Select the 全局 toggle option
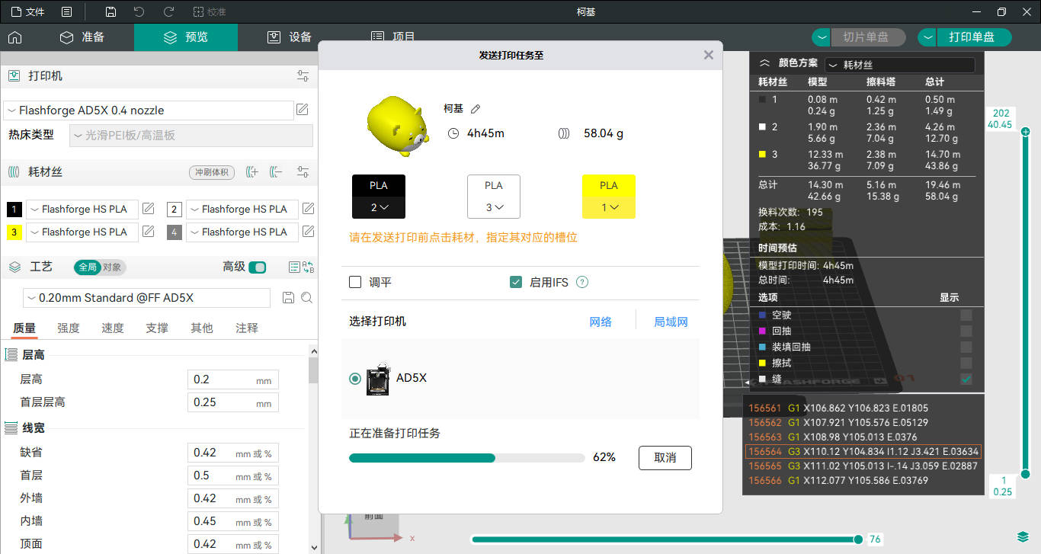Viewport: 1041px width, 554px height. 87,267
